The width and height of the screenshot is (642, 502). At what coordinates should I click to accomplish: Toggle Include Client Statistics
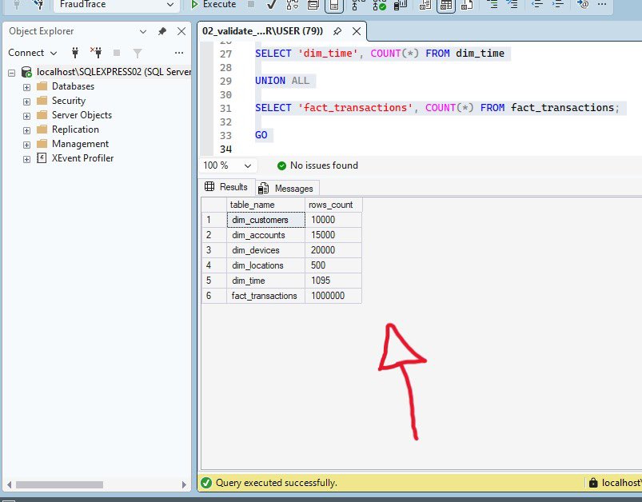[401, 5]
